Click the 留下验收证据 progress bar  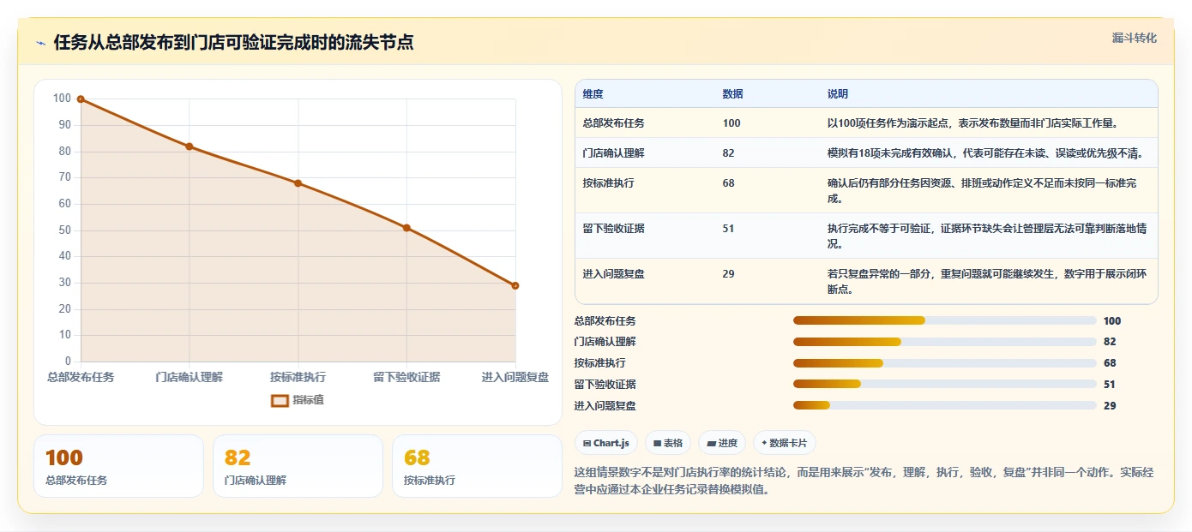pyautogui.click(x=945, y=384)
